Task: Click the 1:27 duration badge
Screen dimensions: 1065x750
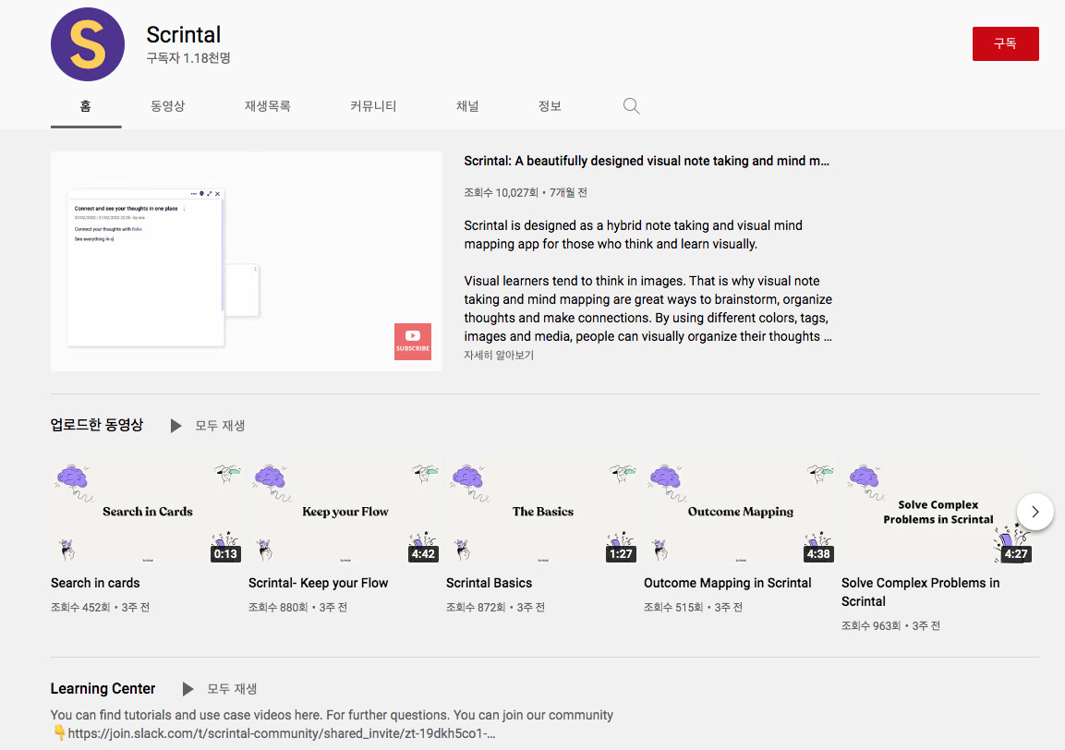Action: (621, 553)
